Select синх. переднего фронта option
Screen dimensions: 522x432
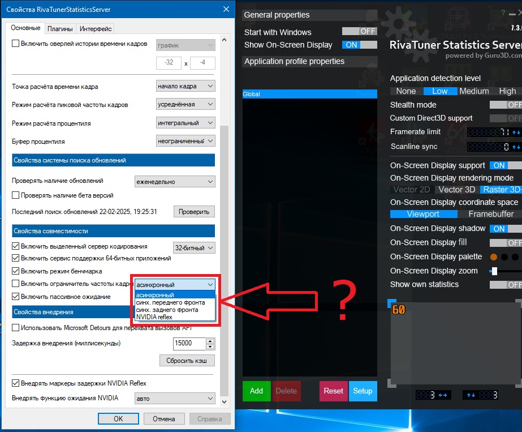click(x=175, y=302)
